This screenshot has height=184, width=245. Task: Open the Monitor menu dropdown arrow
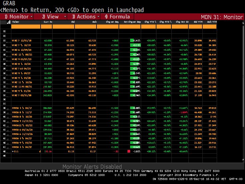pyautogui.click(x=31, y=17)
